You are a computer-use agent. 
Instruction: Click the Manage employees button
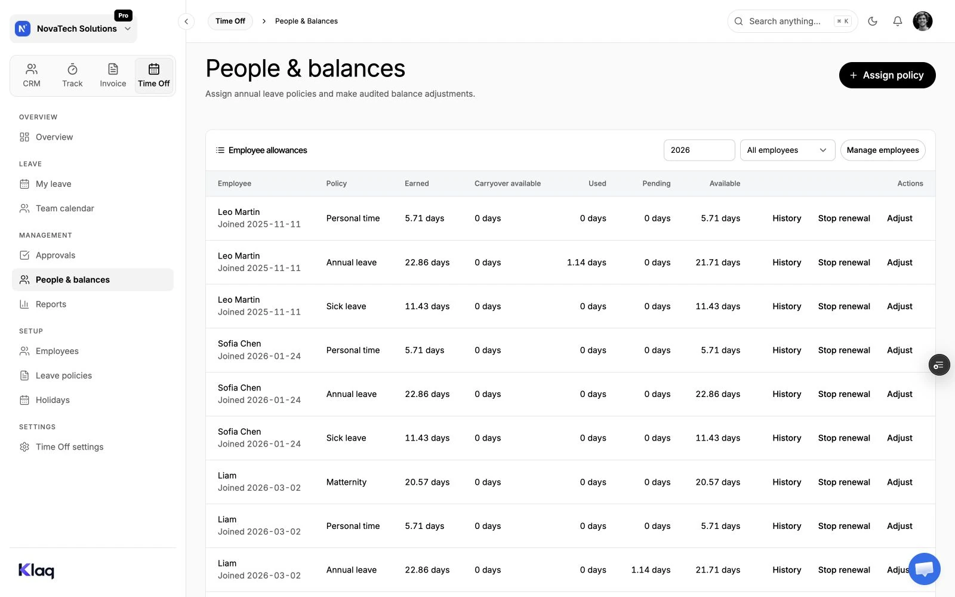(883, 150)
